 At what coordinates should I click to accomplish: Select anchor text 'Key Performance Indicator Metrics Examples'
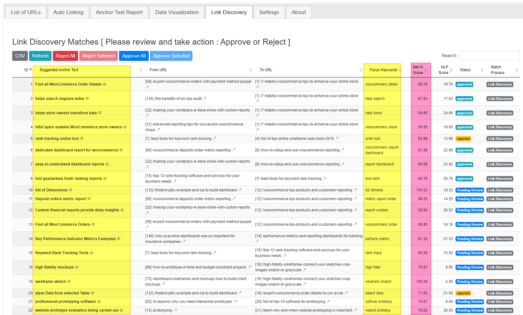[x=75, y=239]
